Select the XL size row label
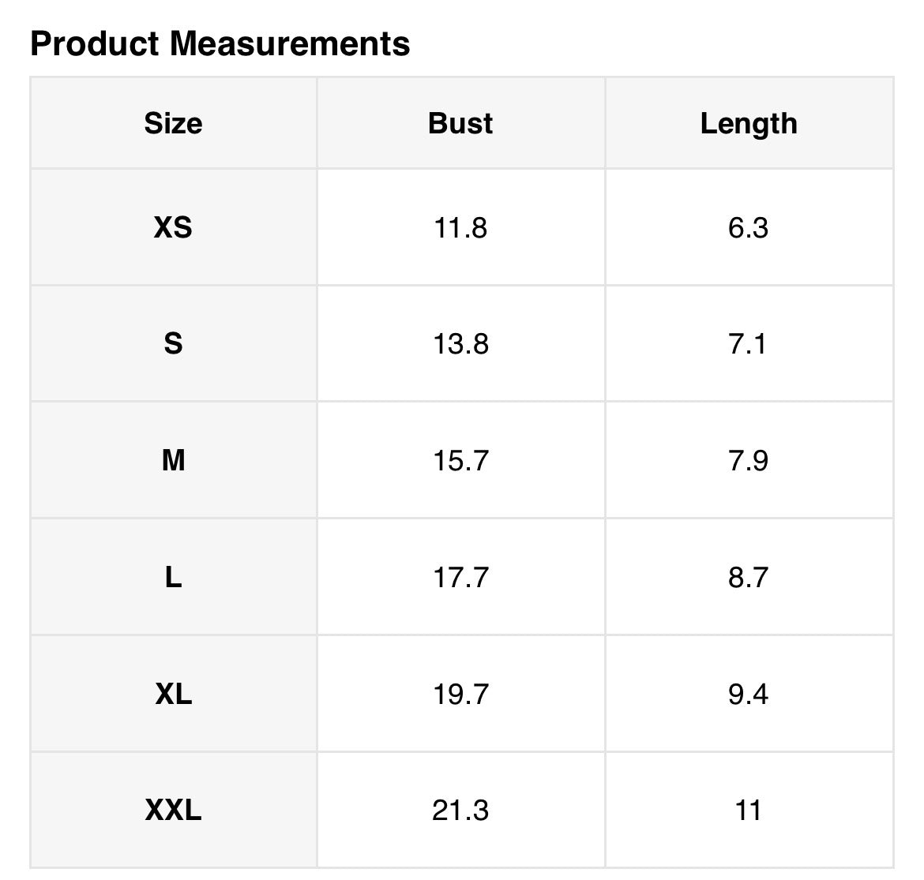Image resolution: width=924 pixels, height=880 pixels. (x=173, y=694)
